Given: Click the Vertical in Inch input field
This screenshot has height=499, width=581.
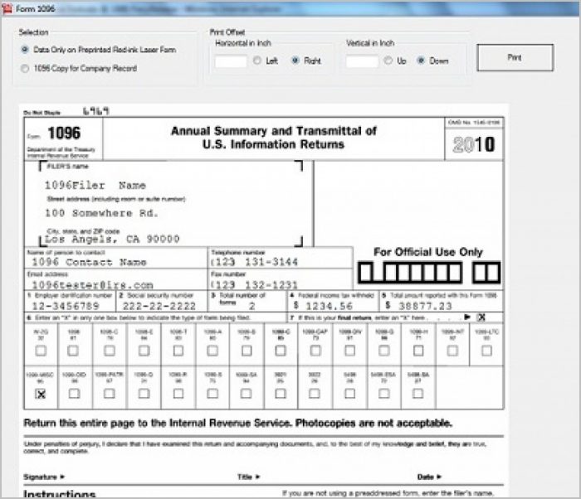Looking at the screenshot, I should click(362, 61).
